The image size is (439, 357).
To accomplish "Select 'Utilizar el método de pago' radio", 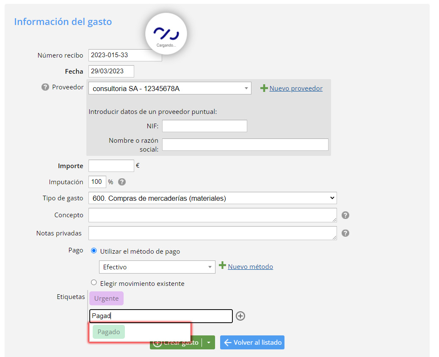I will [x=94, y=251].
